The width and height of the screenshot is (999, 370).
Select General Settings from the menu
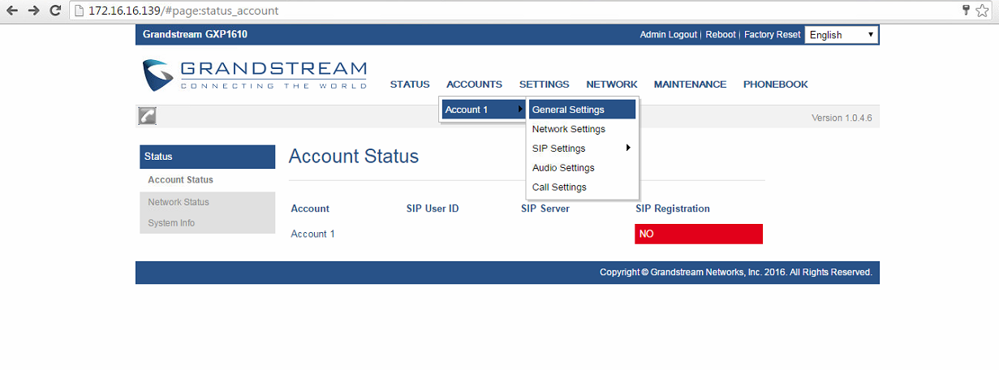[x=582, y=110]
